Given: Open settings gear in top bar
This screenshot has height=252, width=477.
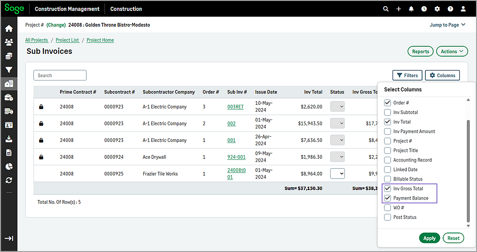Looking at the screenshot, I should (x=437, y=9).
